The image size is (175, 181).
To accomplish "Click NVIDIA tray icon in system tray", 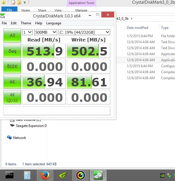I will (x=162, y=176).
